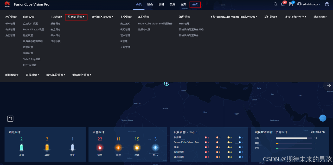
Task: Open 密钥管理 menu entry
Action: [125, 30]
